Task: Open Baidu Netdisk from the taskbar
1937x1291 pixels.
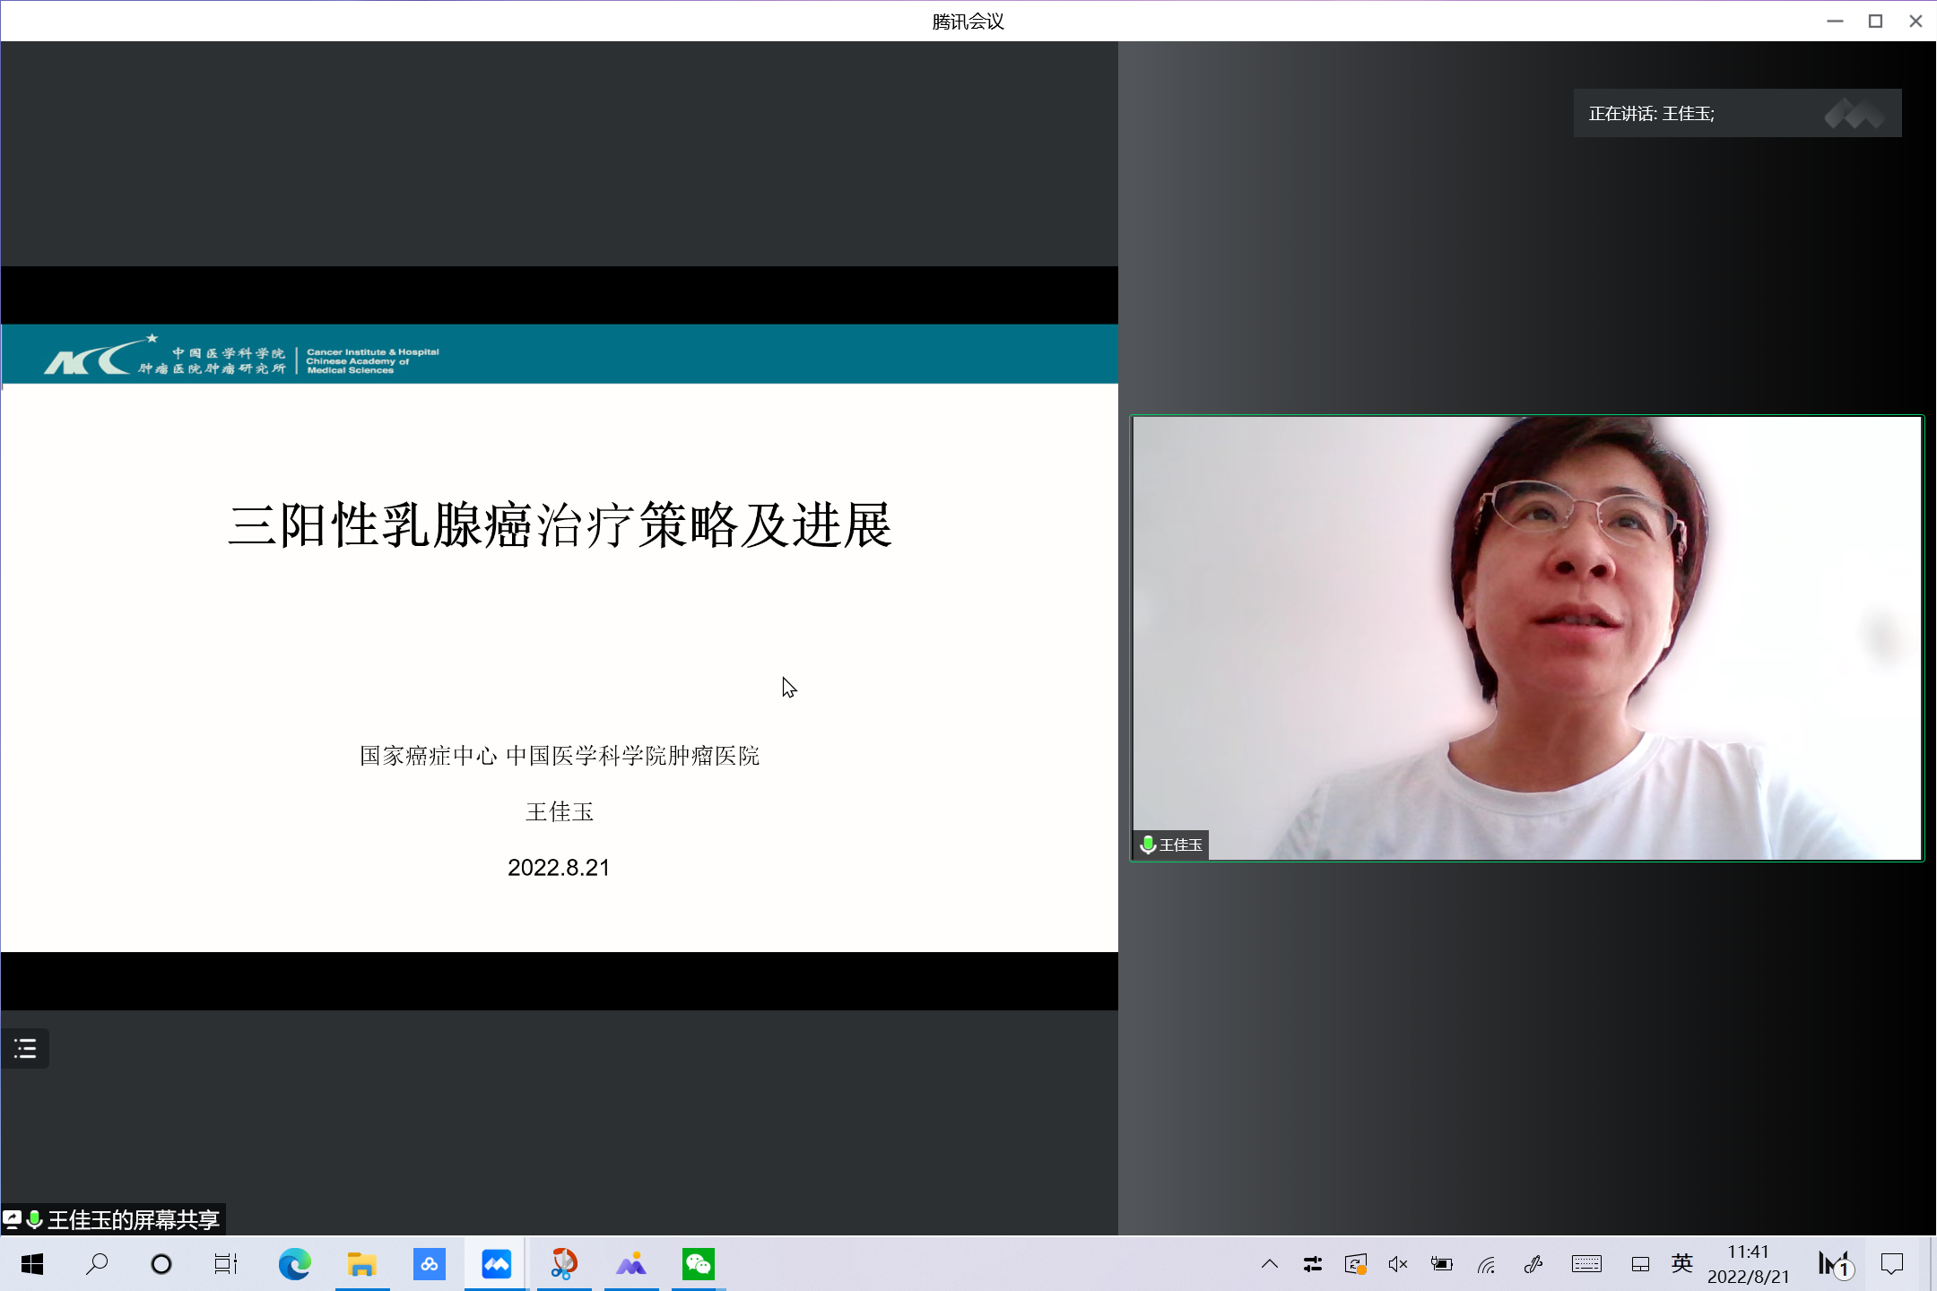Action: [430, 1264]
